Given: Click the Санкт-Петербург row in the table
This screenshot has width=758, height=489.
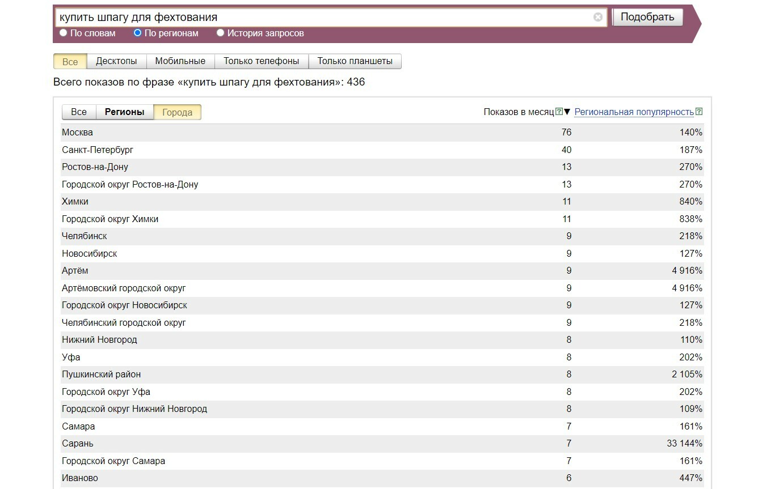Looking at the screenshot, I should pos(382,150).
